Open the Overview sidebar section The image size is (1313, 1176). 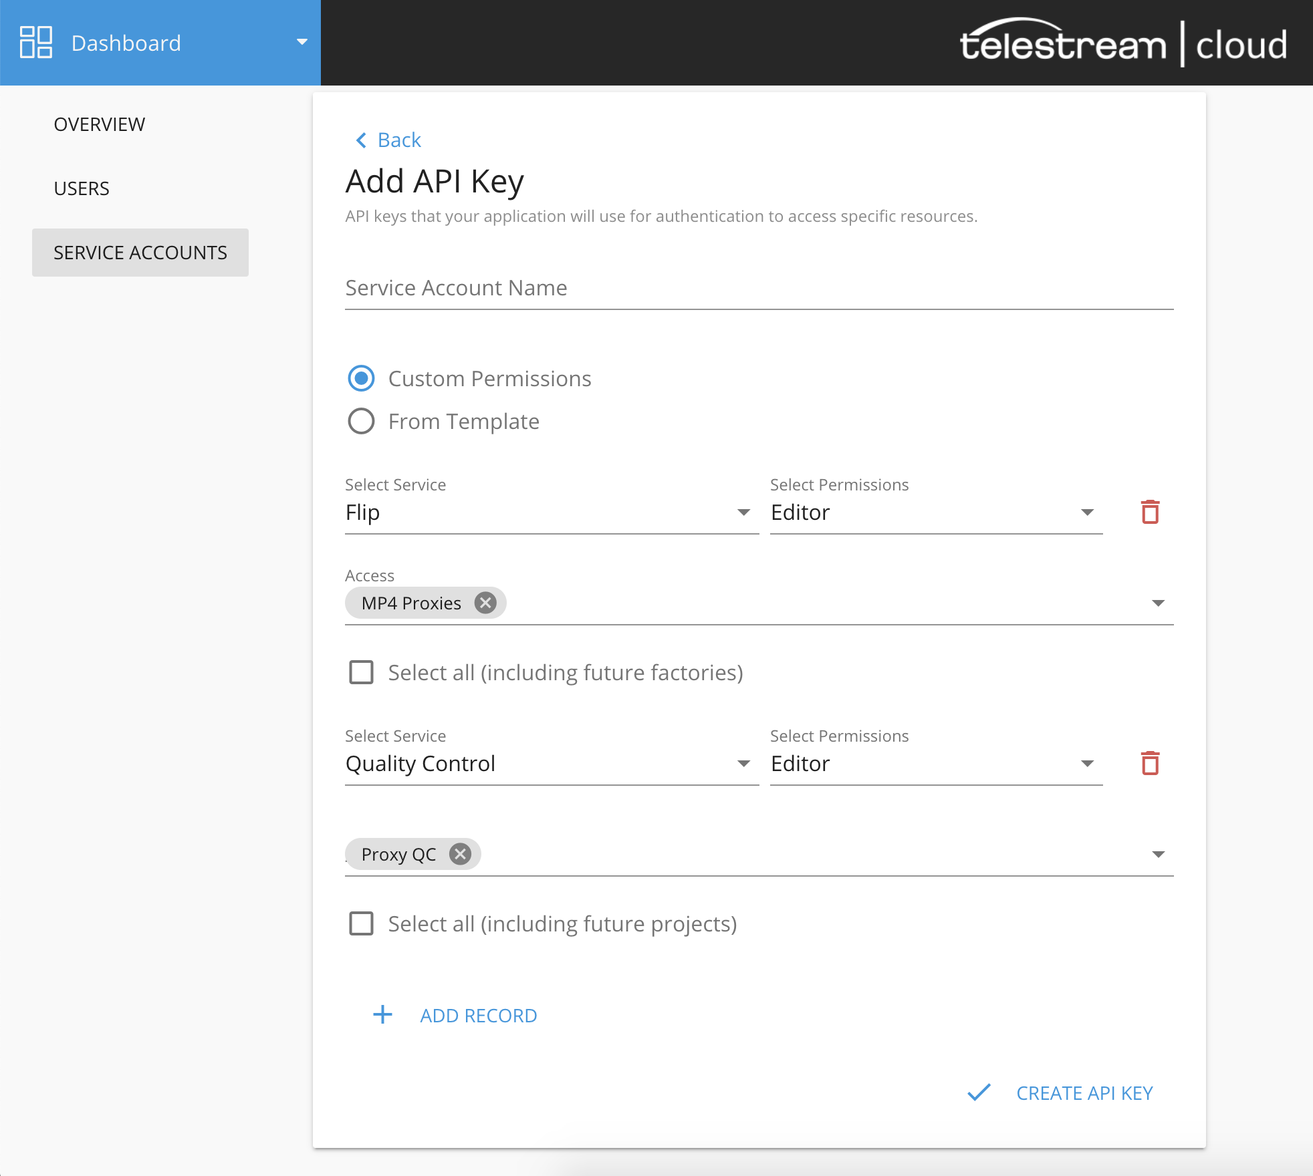(x=99, y=124)
